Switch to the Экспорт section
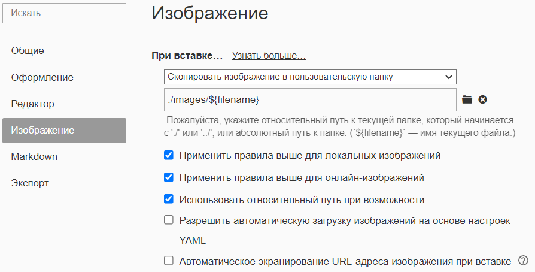535x272 pixels. coord(30,183)
